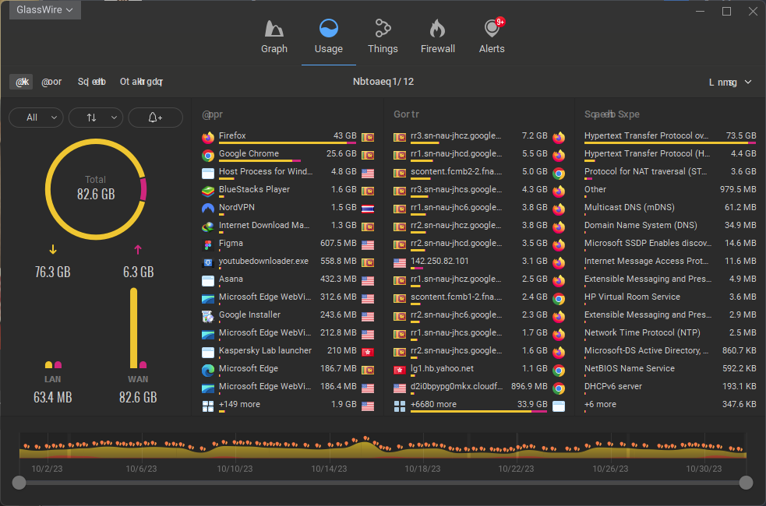
Task: Click the Host Process for Windows icon
Action: (208, 174)
